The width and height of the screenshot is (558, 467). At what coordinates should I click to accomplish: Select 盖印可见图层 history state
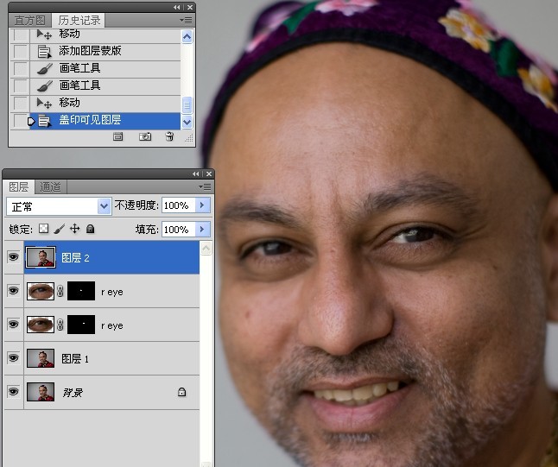point(105,121)
